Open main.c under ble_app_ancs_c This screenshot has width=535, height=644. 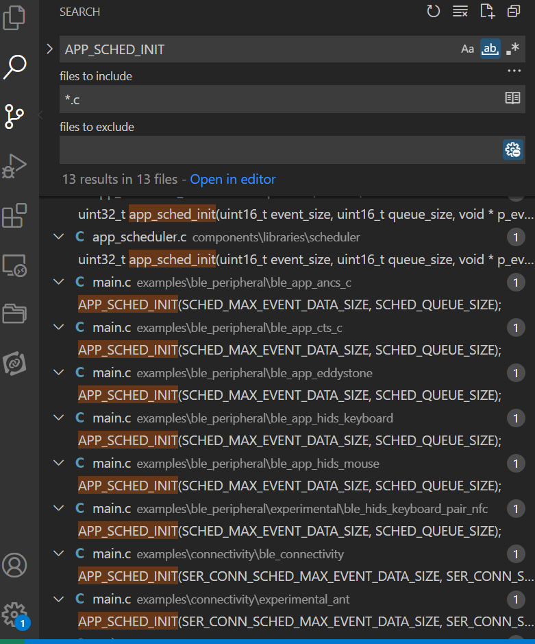point(112,282)
